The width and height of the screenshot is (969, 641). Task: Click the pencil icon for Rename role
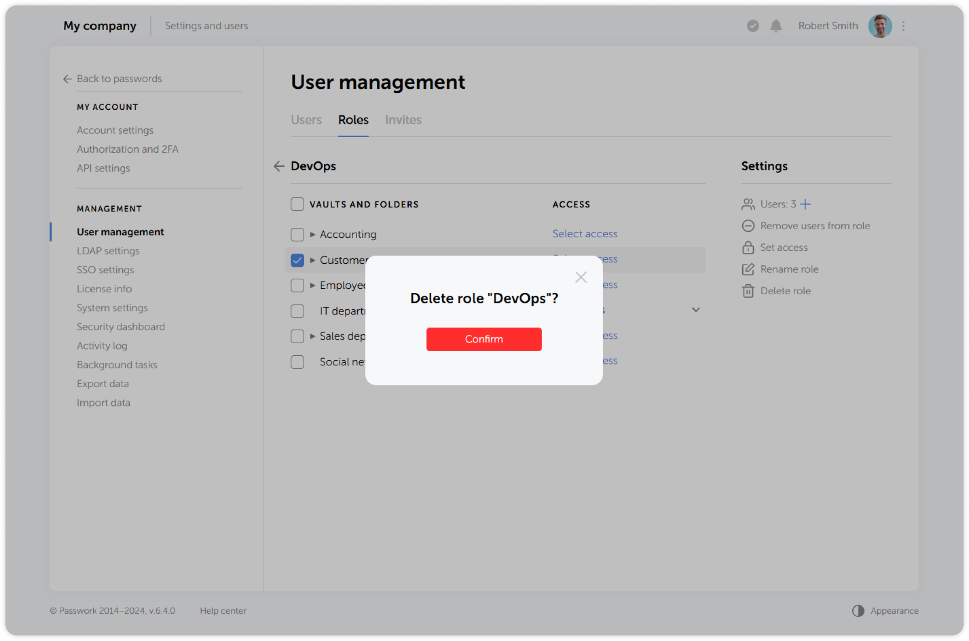748,269
